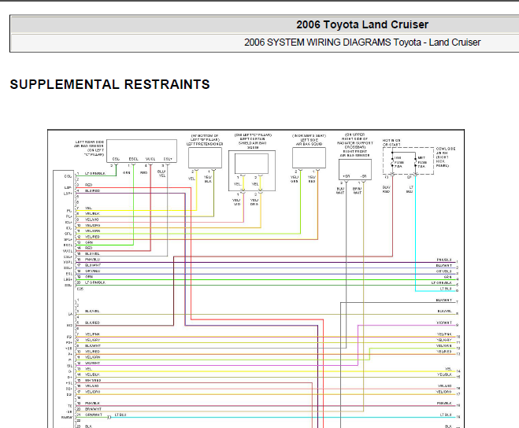Click the "2006 Toyota Land Cruiser" page title
Image resolution: width=519 pixels, height=428 pixels.
362,24
